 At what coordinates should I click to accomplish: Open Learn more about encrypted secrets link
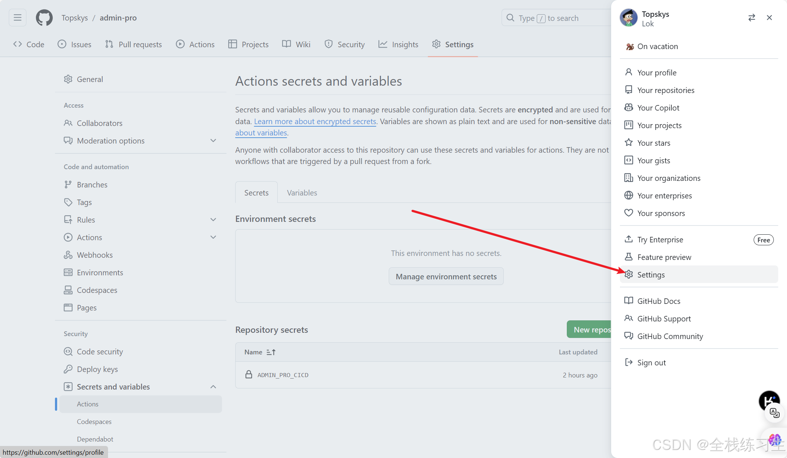coord(315,121)
